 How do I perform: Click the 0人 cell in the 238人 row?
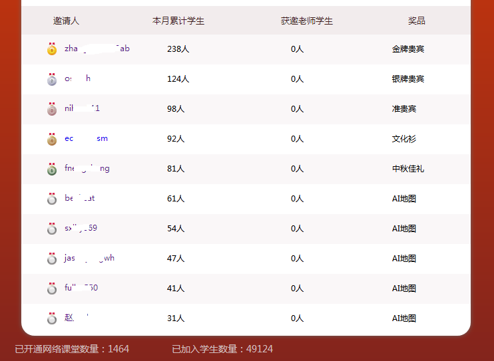pyautogui.click(x=297, y=49)
